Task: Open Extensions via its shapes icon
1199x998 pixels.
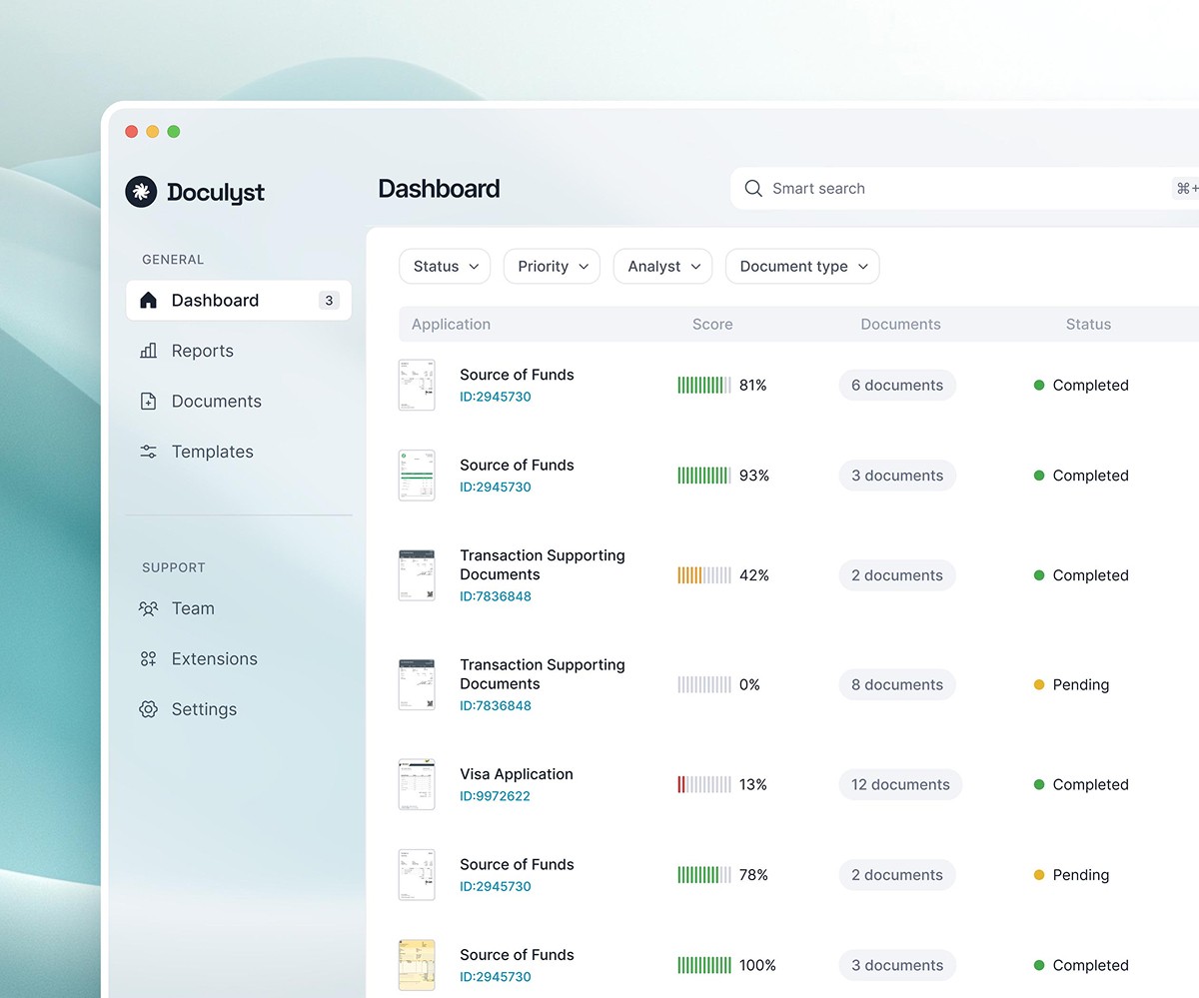Action: 149,658
